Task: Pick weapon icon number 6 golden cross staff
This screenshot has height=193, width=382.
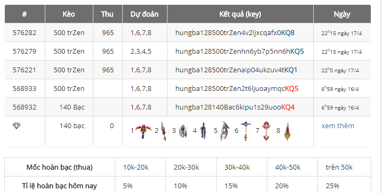Action: pyautogui.click(x=246, y=131)
